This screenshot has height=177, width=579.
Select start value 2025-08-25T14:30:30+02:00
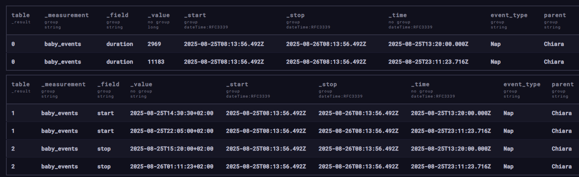tap(172, 113)
